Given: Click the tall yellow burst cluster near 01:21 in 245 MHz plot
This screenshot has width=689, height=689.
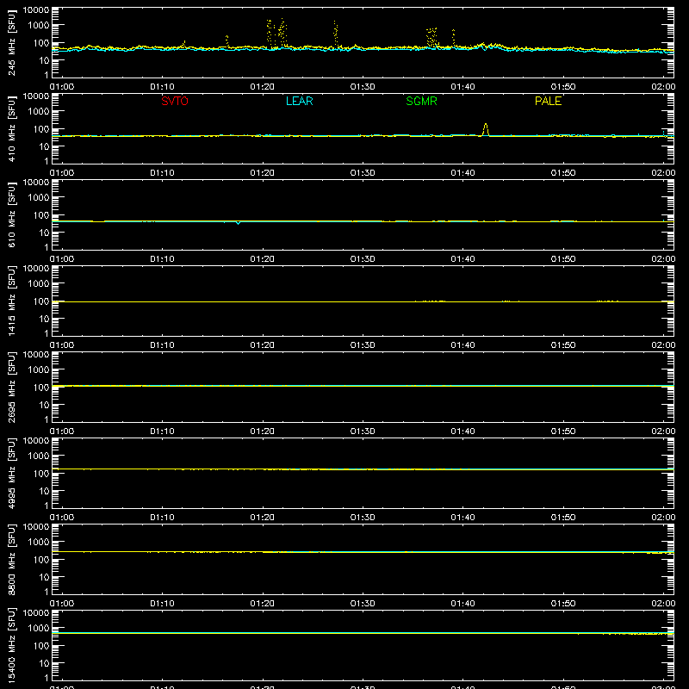Looking at the screenshot, I should (276, 34).
